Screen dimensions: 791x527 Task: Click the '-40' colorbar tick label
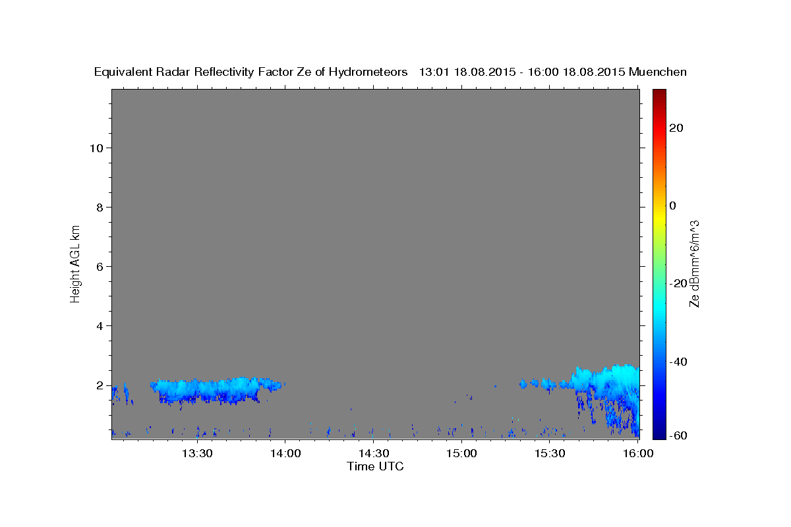[x=678, y=362]
